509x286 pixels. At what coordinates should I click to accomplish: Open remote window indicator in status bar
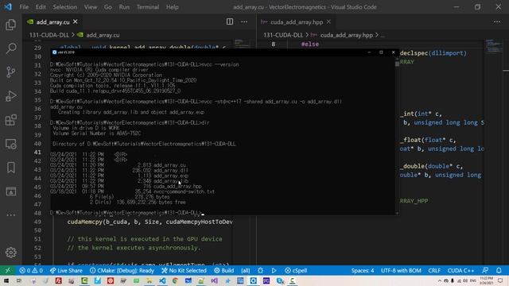click(x=7, y=270)
